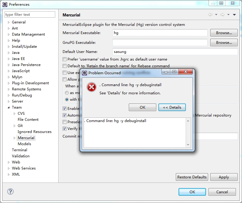Tick the checkbox beside 'Use ex…' option
Viewport: 242px width, 203px height.
64,73
